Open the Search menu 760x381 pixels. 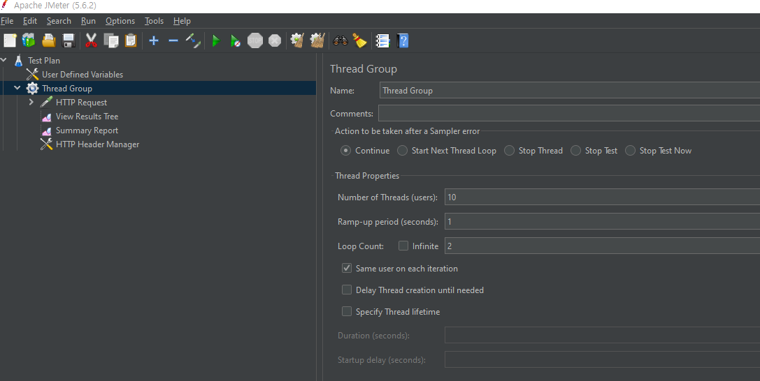(x=59, y=21)
